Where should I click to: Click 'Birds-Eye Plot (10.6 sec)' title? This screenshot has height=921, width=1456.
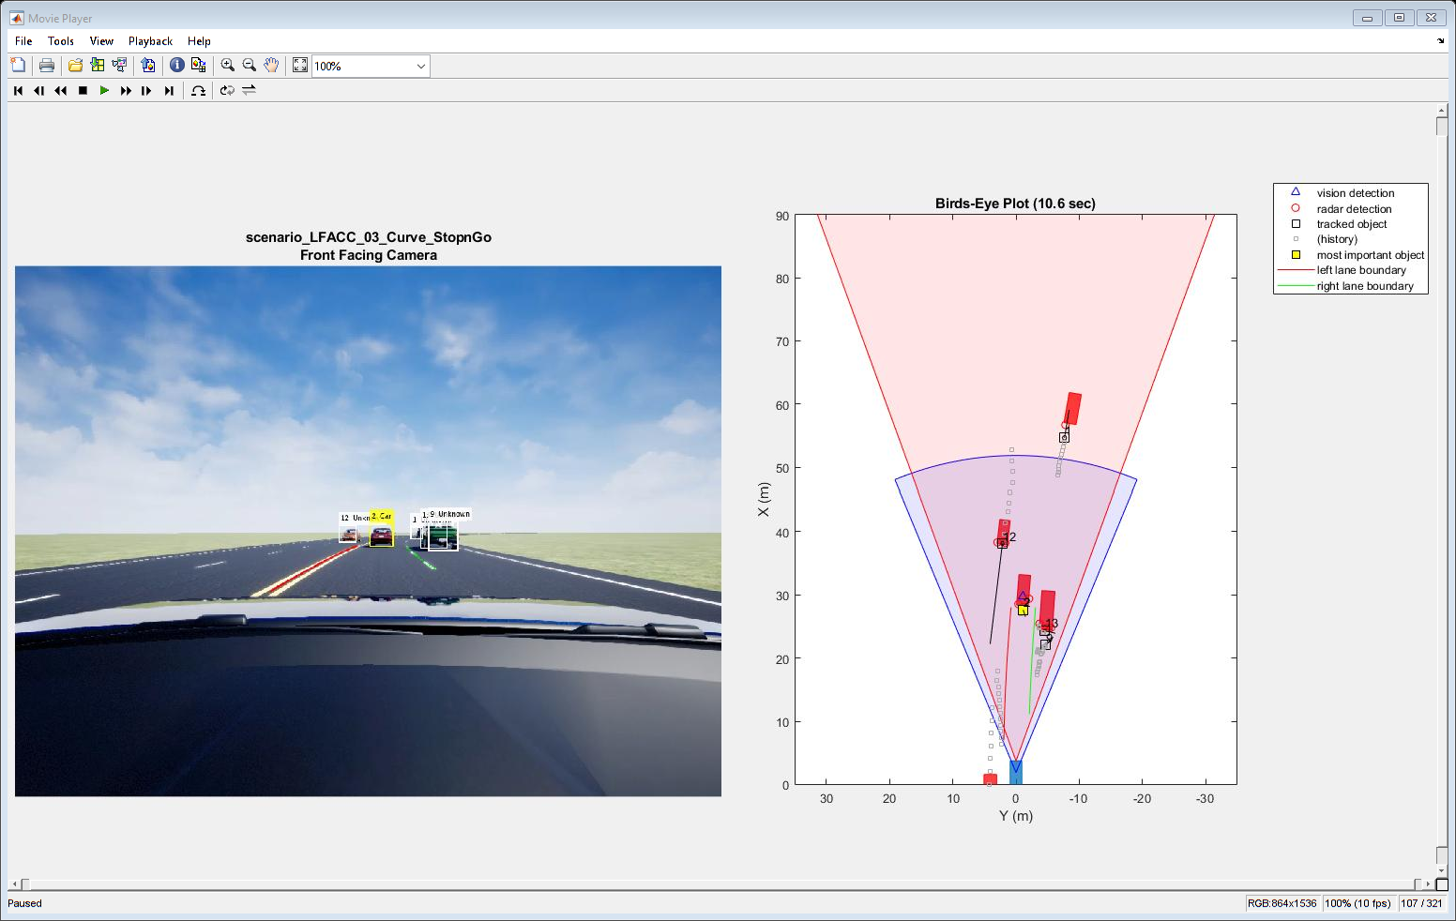point(1015,204)
